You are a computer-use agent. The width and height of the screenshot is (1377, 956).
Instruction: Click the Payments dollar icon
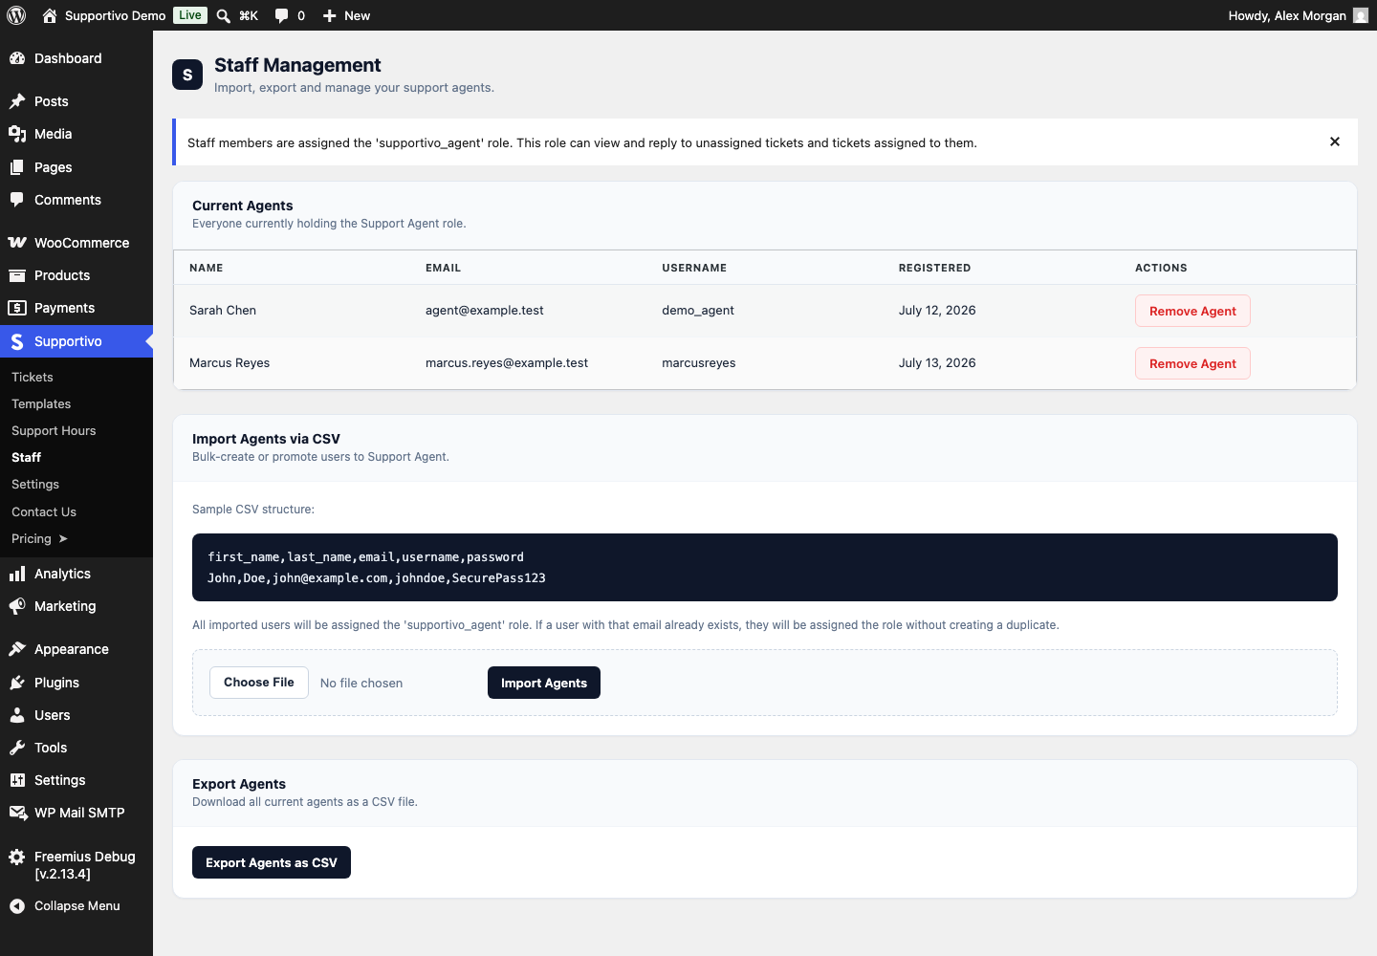(17, 308)
